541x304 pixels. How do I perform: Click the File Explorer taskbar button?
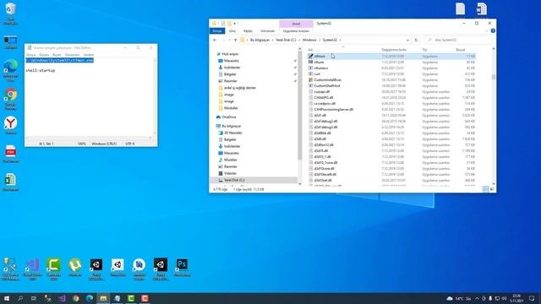click(x=103, y=298)
